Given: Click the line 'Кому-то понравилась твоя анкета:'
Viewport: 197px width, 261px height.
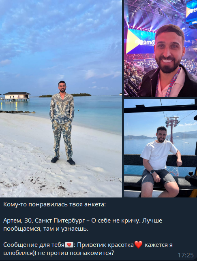Looking at the screenshot, I should tap(55, 204).
